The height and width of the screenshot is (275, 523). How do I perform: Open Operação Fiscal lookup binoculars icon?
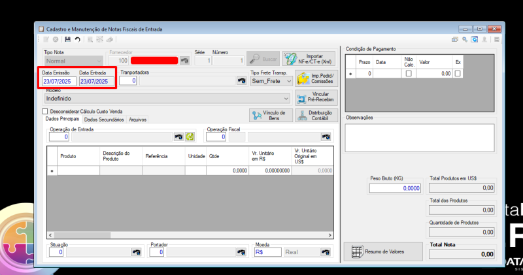coord(326,137)
